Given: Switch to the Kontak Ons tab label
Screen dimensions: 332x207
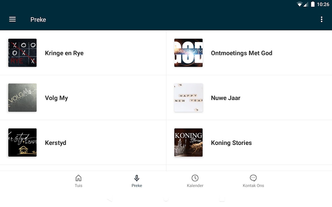Looking at the screenshot, I should click(x=253, y=186).
